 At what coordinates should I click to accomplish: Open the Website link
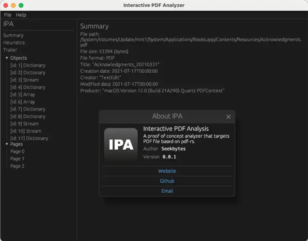(167, 171)
